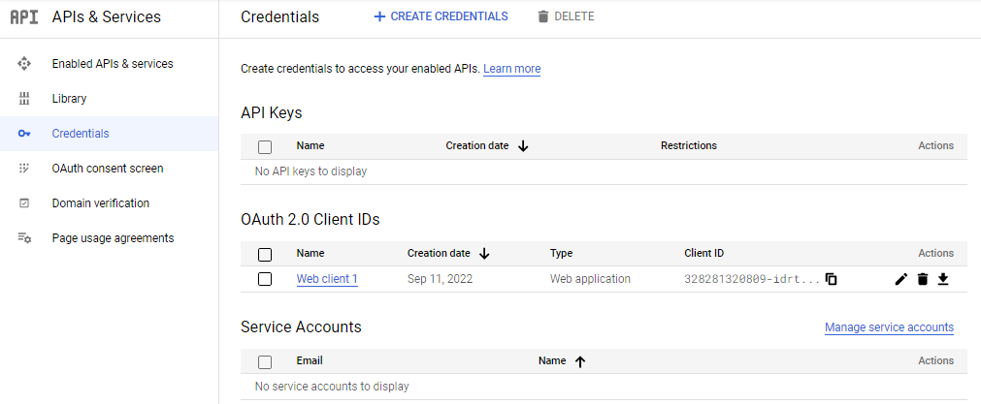Delete Web client 1 using trash icon
Screen dimensions: 981x404
(922, 279)
